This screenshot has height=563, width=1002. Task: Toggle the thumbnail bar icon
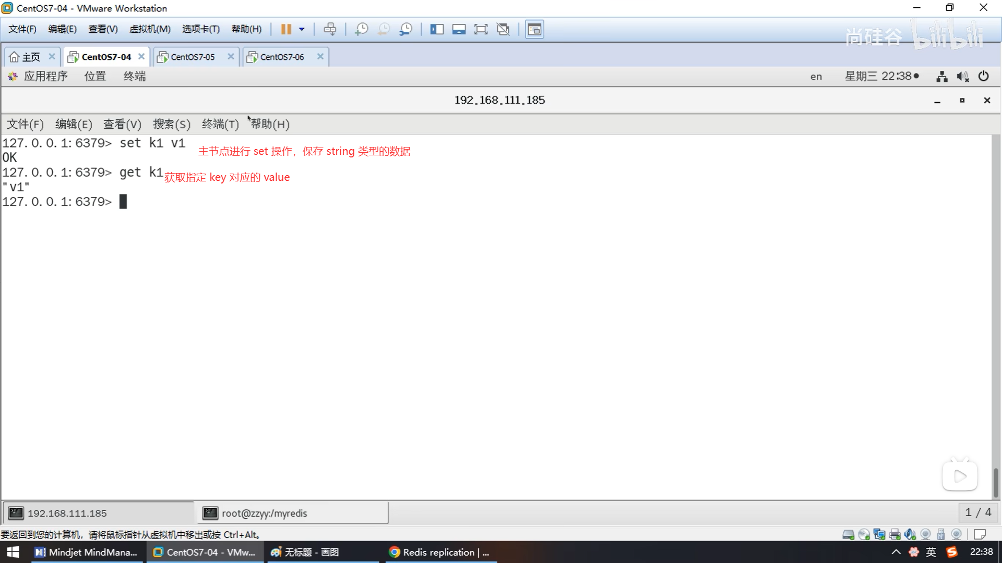point(459,29)
